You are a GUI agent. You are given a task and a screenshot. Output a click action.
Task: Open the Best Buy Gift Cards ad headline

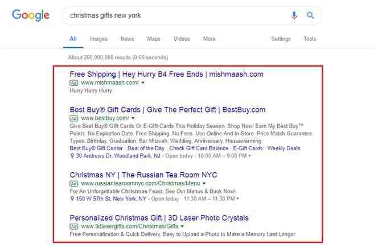167,110
